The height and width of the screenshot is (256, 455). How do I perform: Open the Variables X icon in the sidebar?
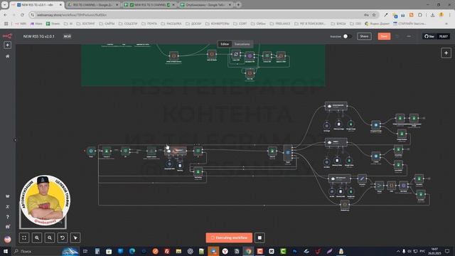[8, 207]
